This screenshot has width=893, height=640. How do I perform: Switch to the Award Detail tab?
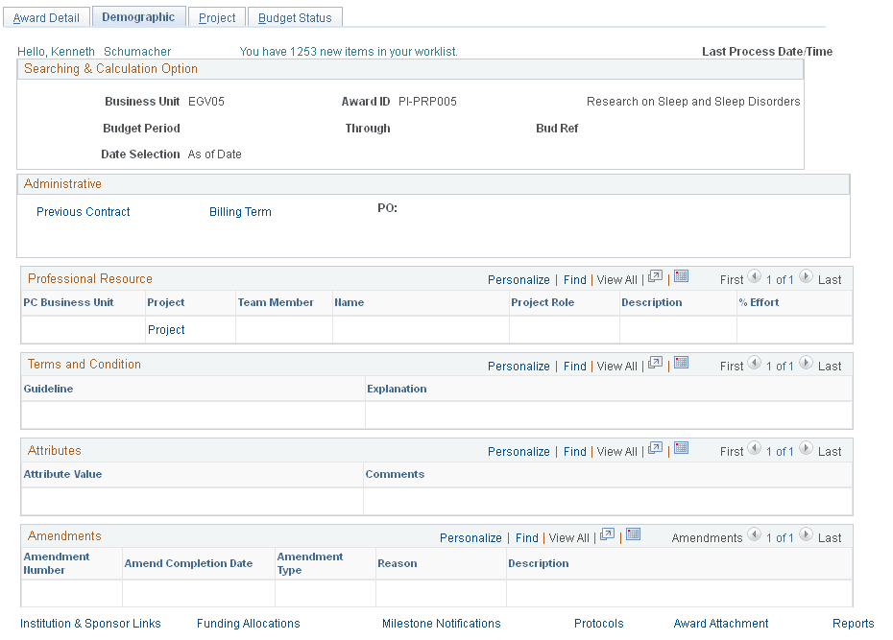point(46,16)
